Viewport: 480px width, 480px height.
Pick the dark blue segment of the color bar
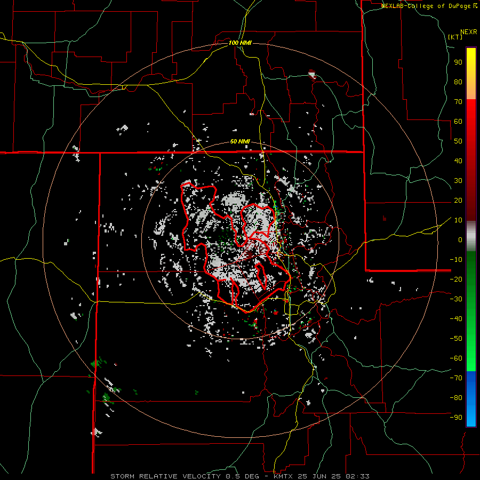coord(471,380)
